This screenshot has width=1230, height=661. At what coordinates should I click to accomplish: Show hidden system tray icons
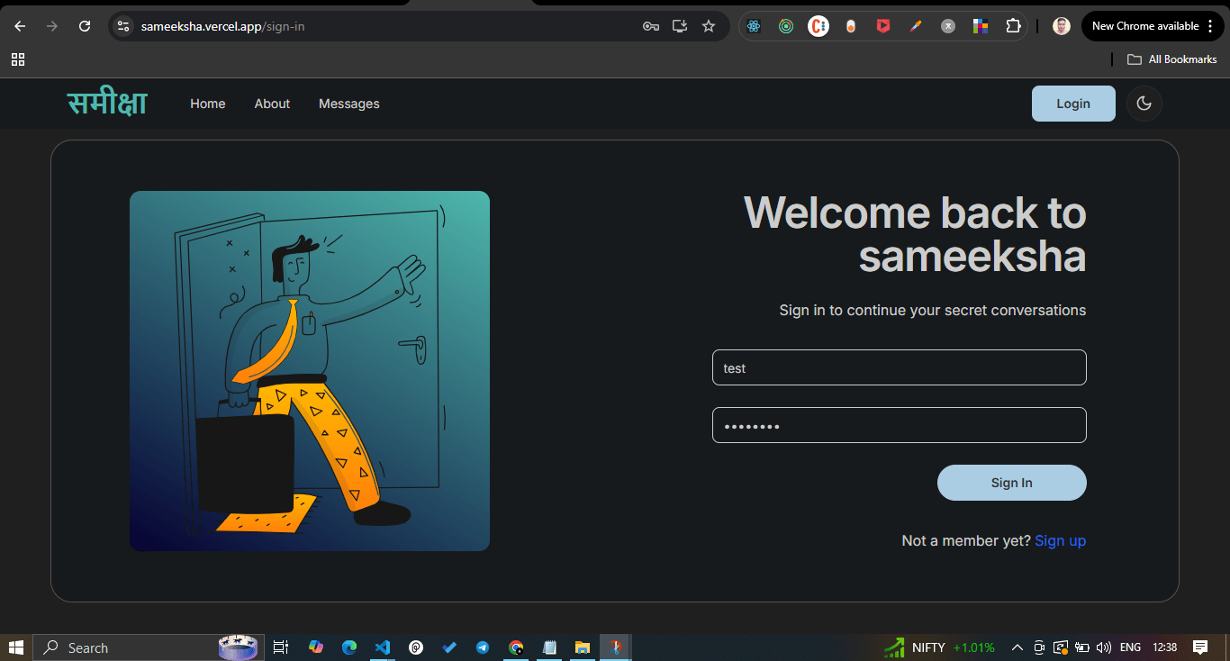[1017, 647]
